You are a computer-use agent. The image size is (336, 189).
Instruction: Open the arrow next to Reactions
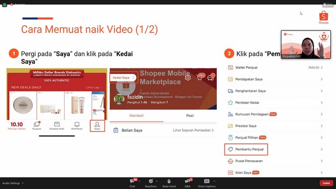[157, 181]
